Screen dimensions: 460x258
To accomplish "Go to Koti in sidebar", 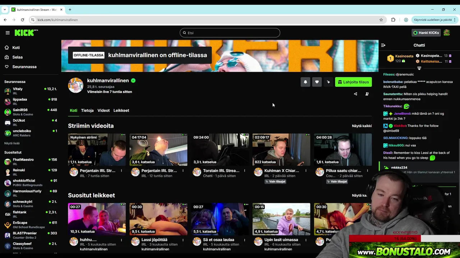I will [x=16, y=48].
